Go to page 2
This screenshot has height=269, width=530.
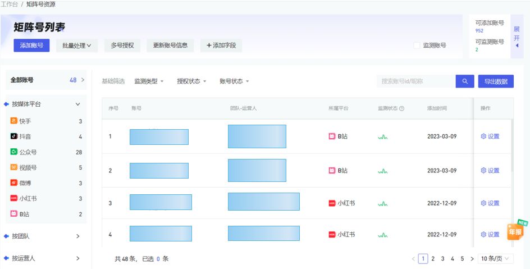pyautogui.click(x=433, y=259)
